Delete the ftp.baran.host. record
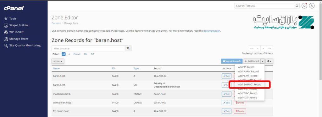Screen dimensions: 322x117 point(240,111)
